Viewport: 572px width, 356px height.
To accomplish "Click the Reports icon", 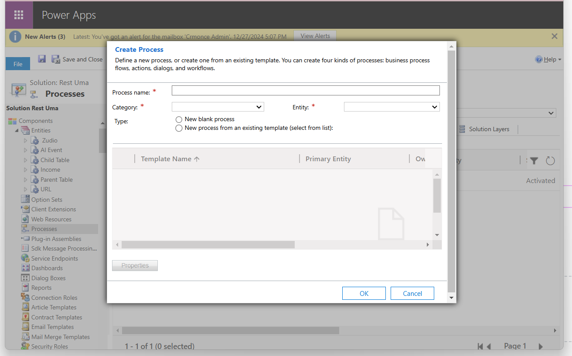I will (25, 288).
